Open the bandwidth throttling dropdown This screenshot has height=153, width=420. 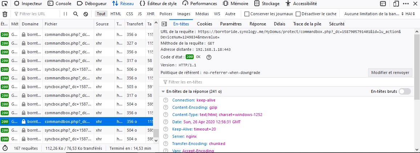pos(373,14)
